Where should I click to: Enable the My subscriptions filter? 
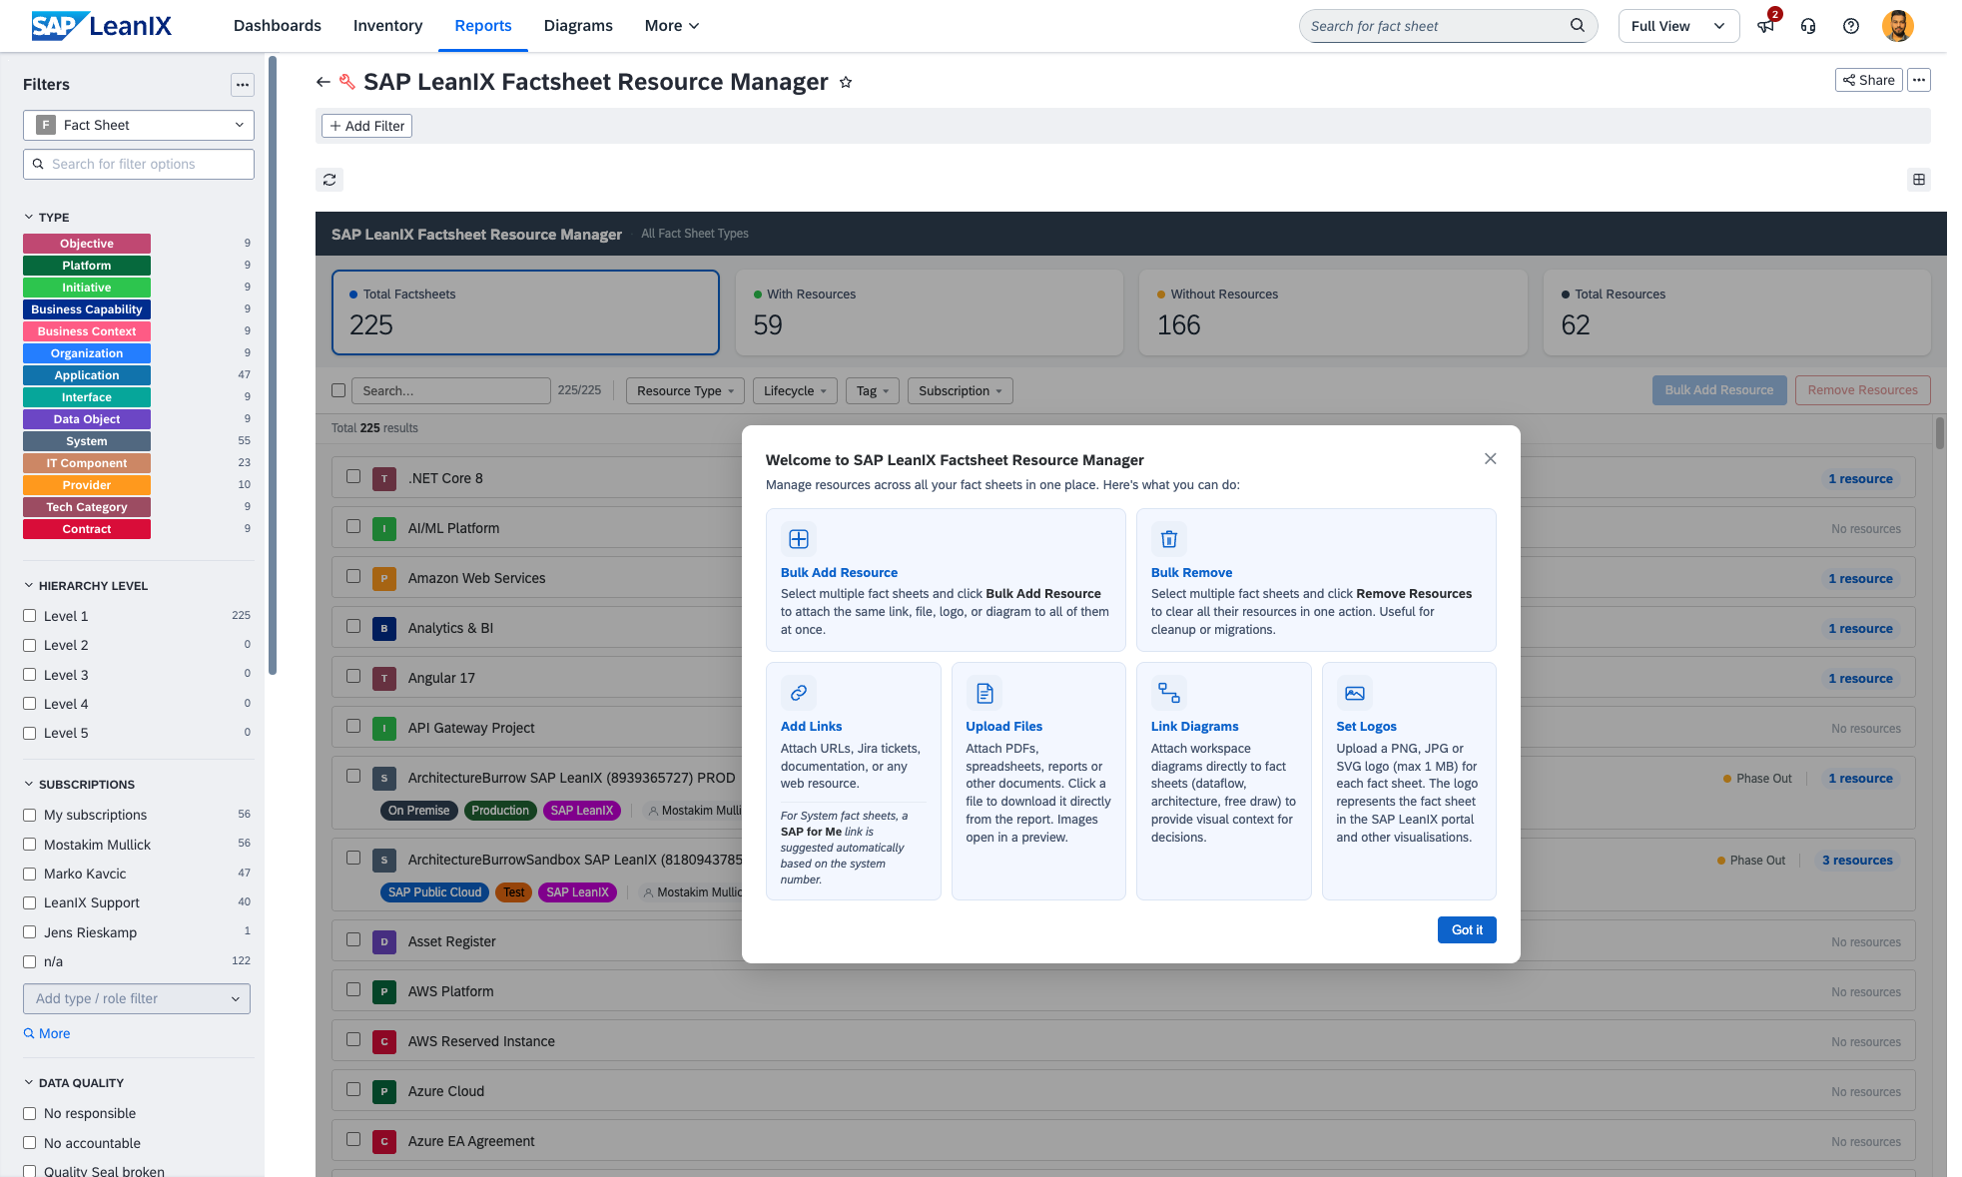coord(30,816)
